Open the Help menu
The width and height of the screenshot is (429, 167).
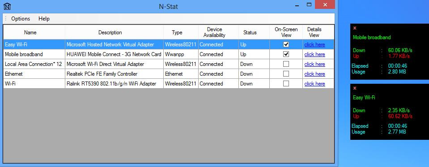(x=44, y=19)
